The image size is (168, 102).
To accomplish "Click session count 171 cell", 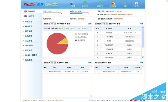I will (x=138, y=71).
